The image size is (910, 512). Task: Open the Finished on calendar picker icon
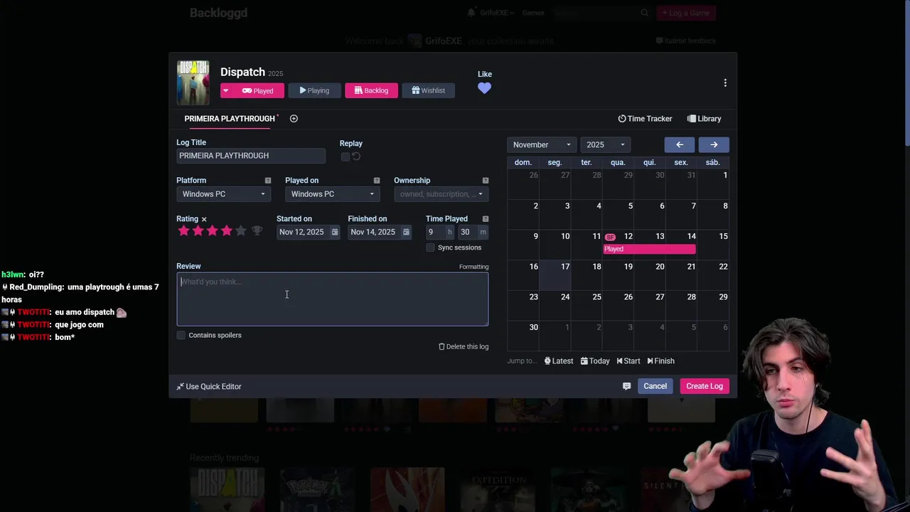(x=406, y=232)
